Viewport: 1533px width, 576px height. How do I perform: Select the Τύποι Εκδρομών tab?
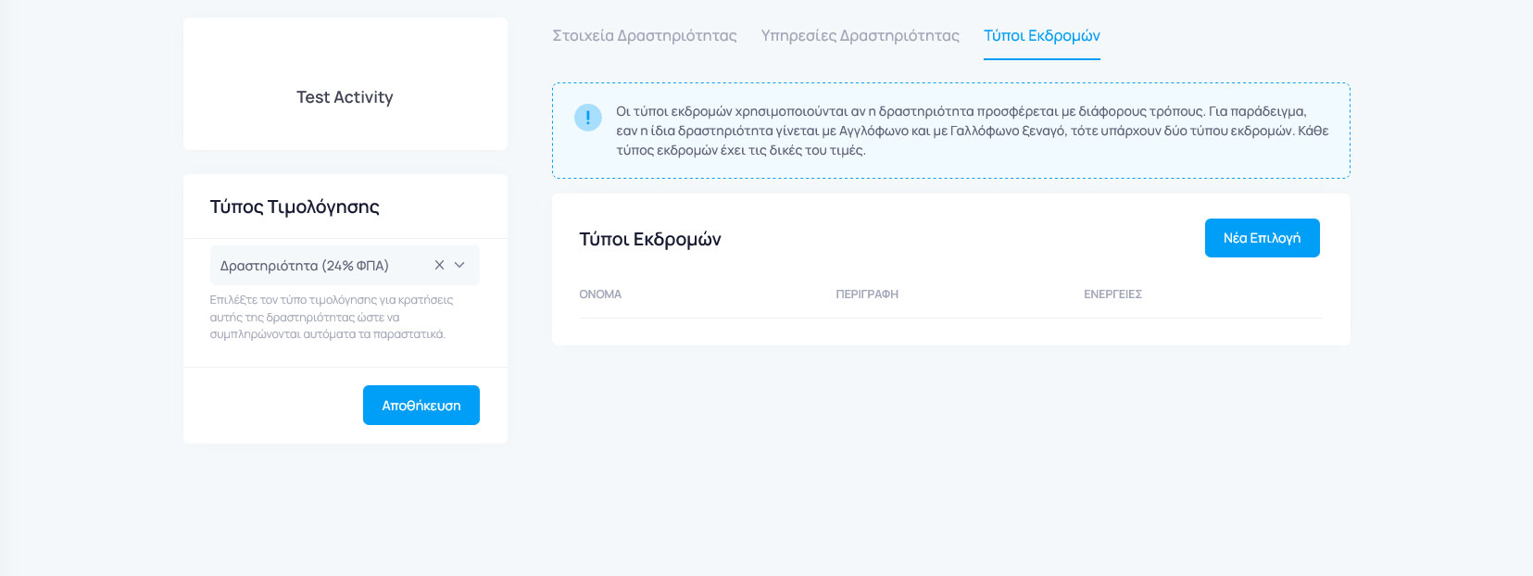coord(1041,36)
